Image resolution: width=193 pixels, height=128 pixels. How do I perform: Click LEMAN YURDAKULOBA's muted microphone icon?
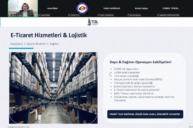coord(158,15)
